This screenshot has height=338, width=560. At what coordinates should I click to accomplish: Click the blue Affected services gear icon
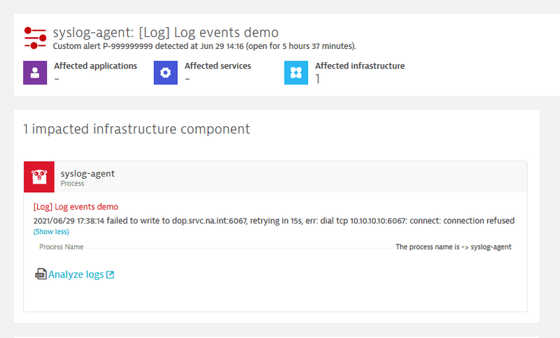point(166,73)
